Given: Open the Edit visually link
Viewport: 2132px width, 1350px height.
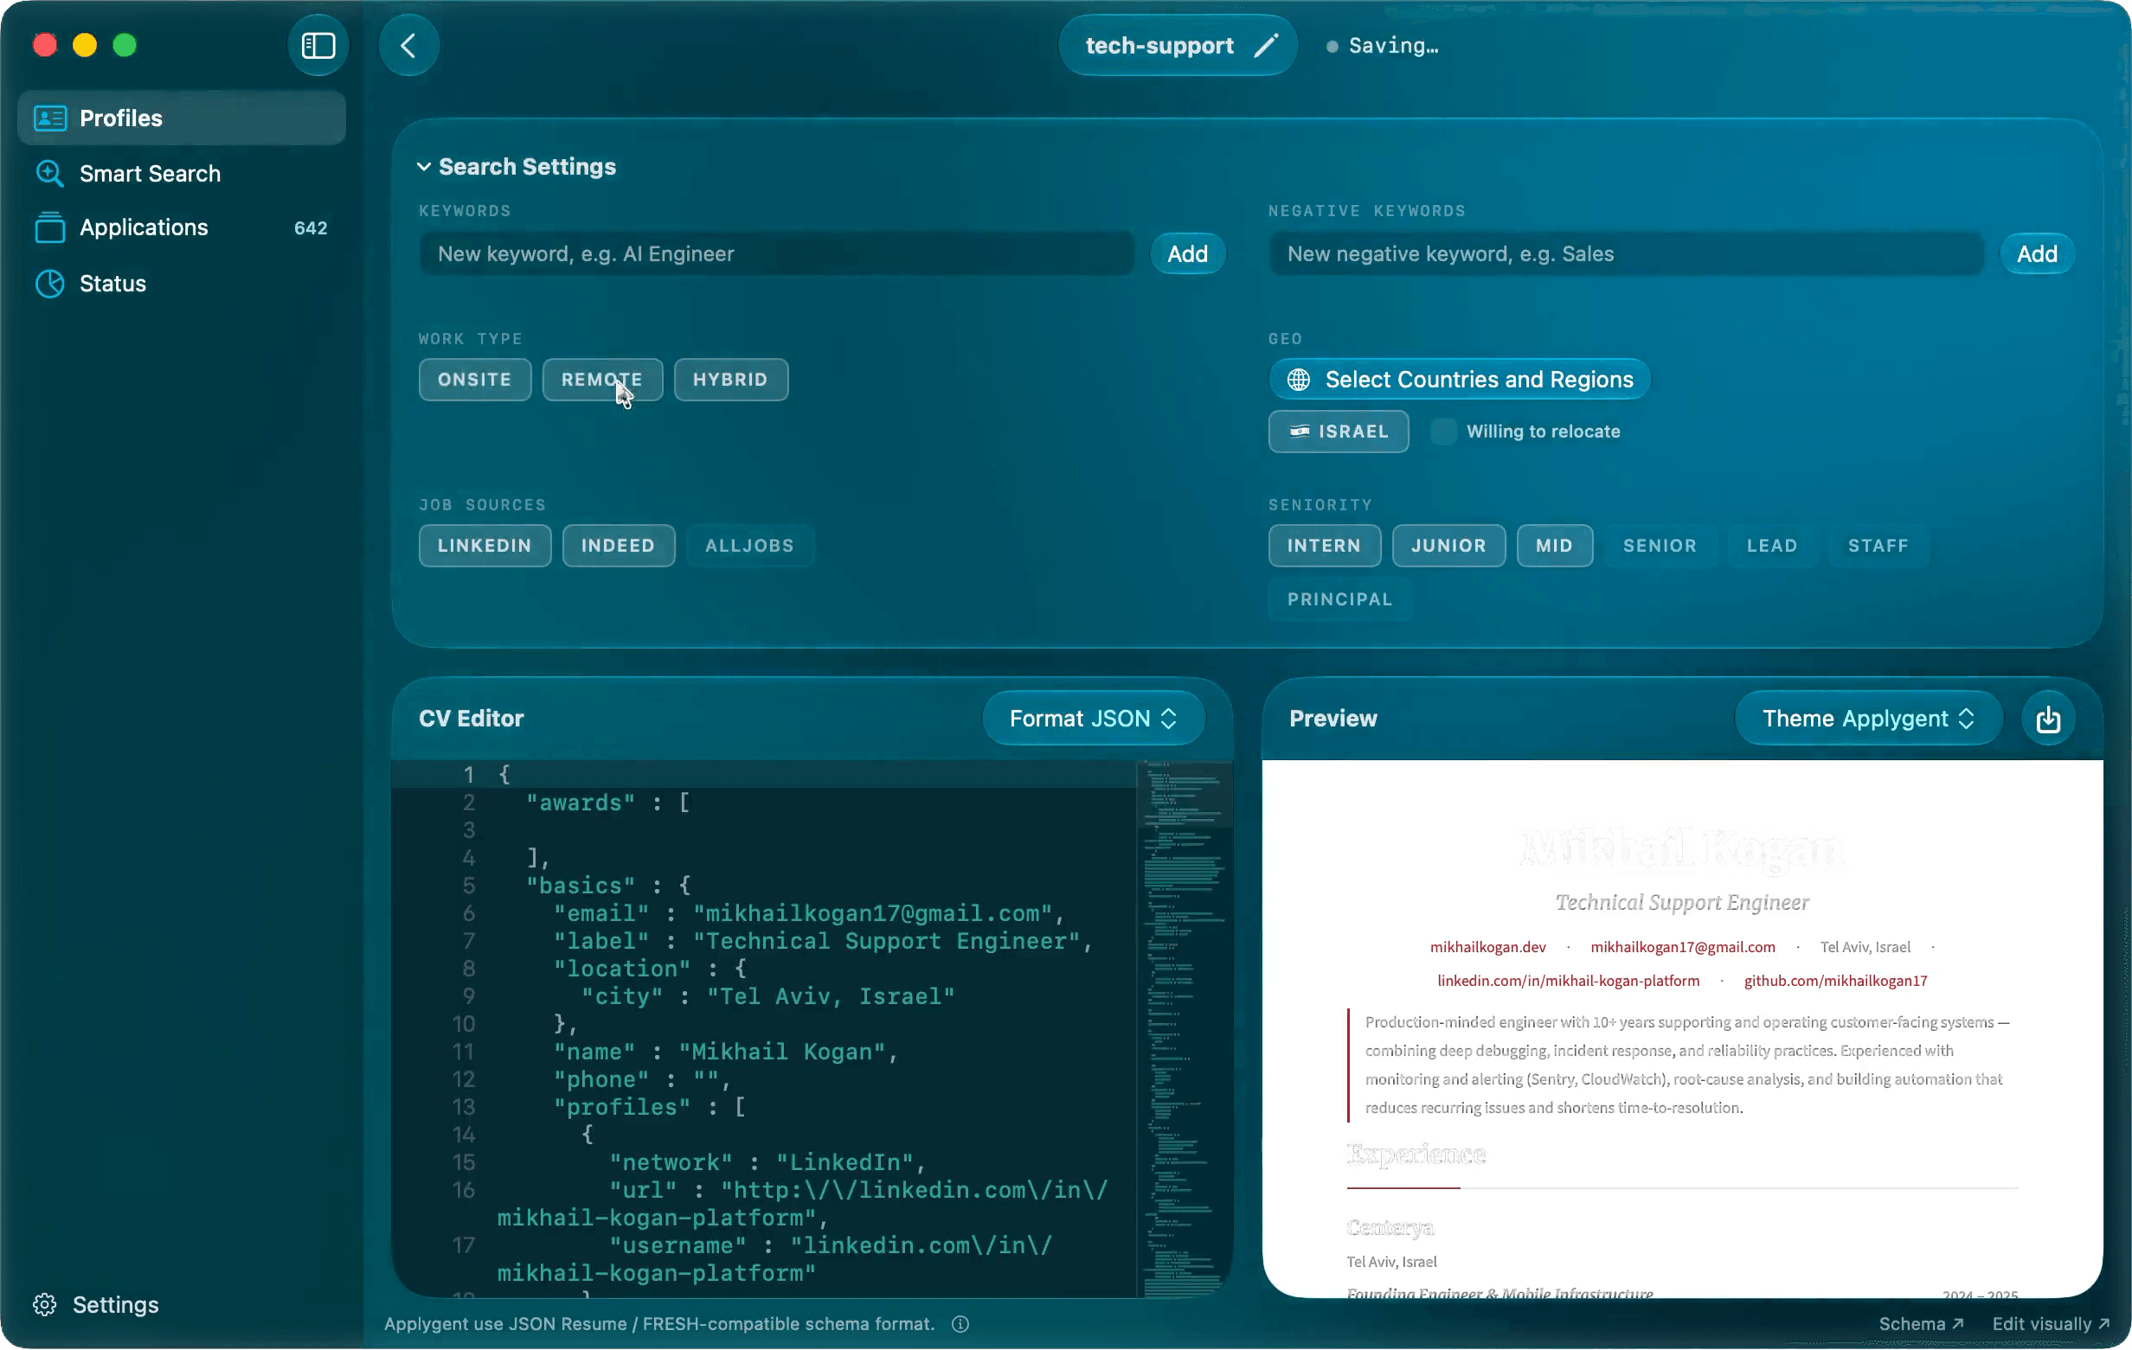Looking at the screenshot, I should pos(2051,1324).
